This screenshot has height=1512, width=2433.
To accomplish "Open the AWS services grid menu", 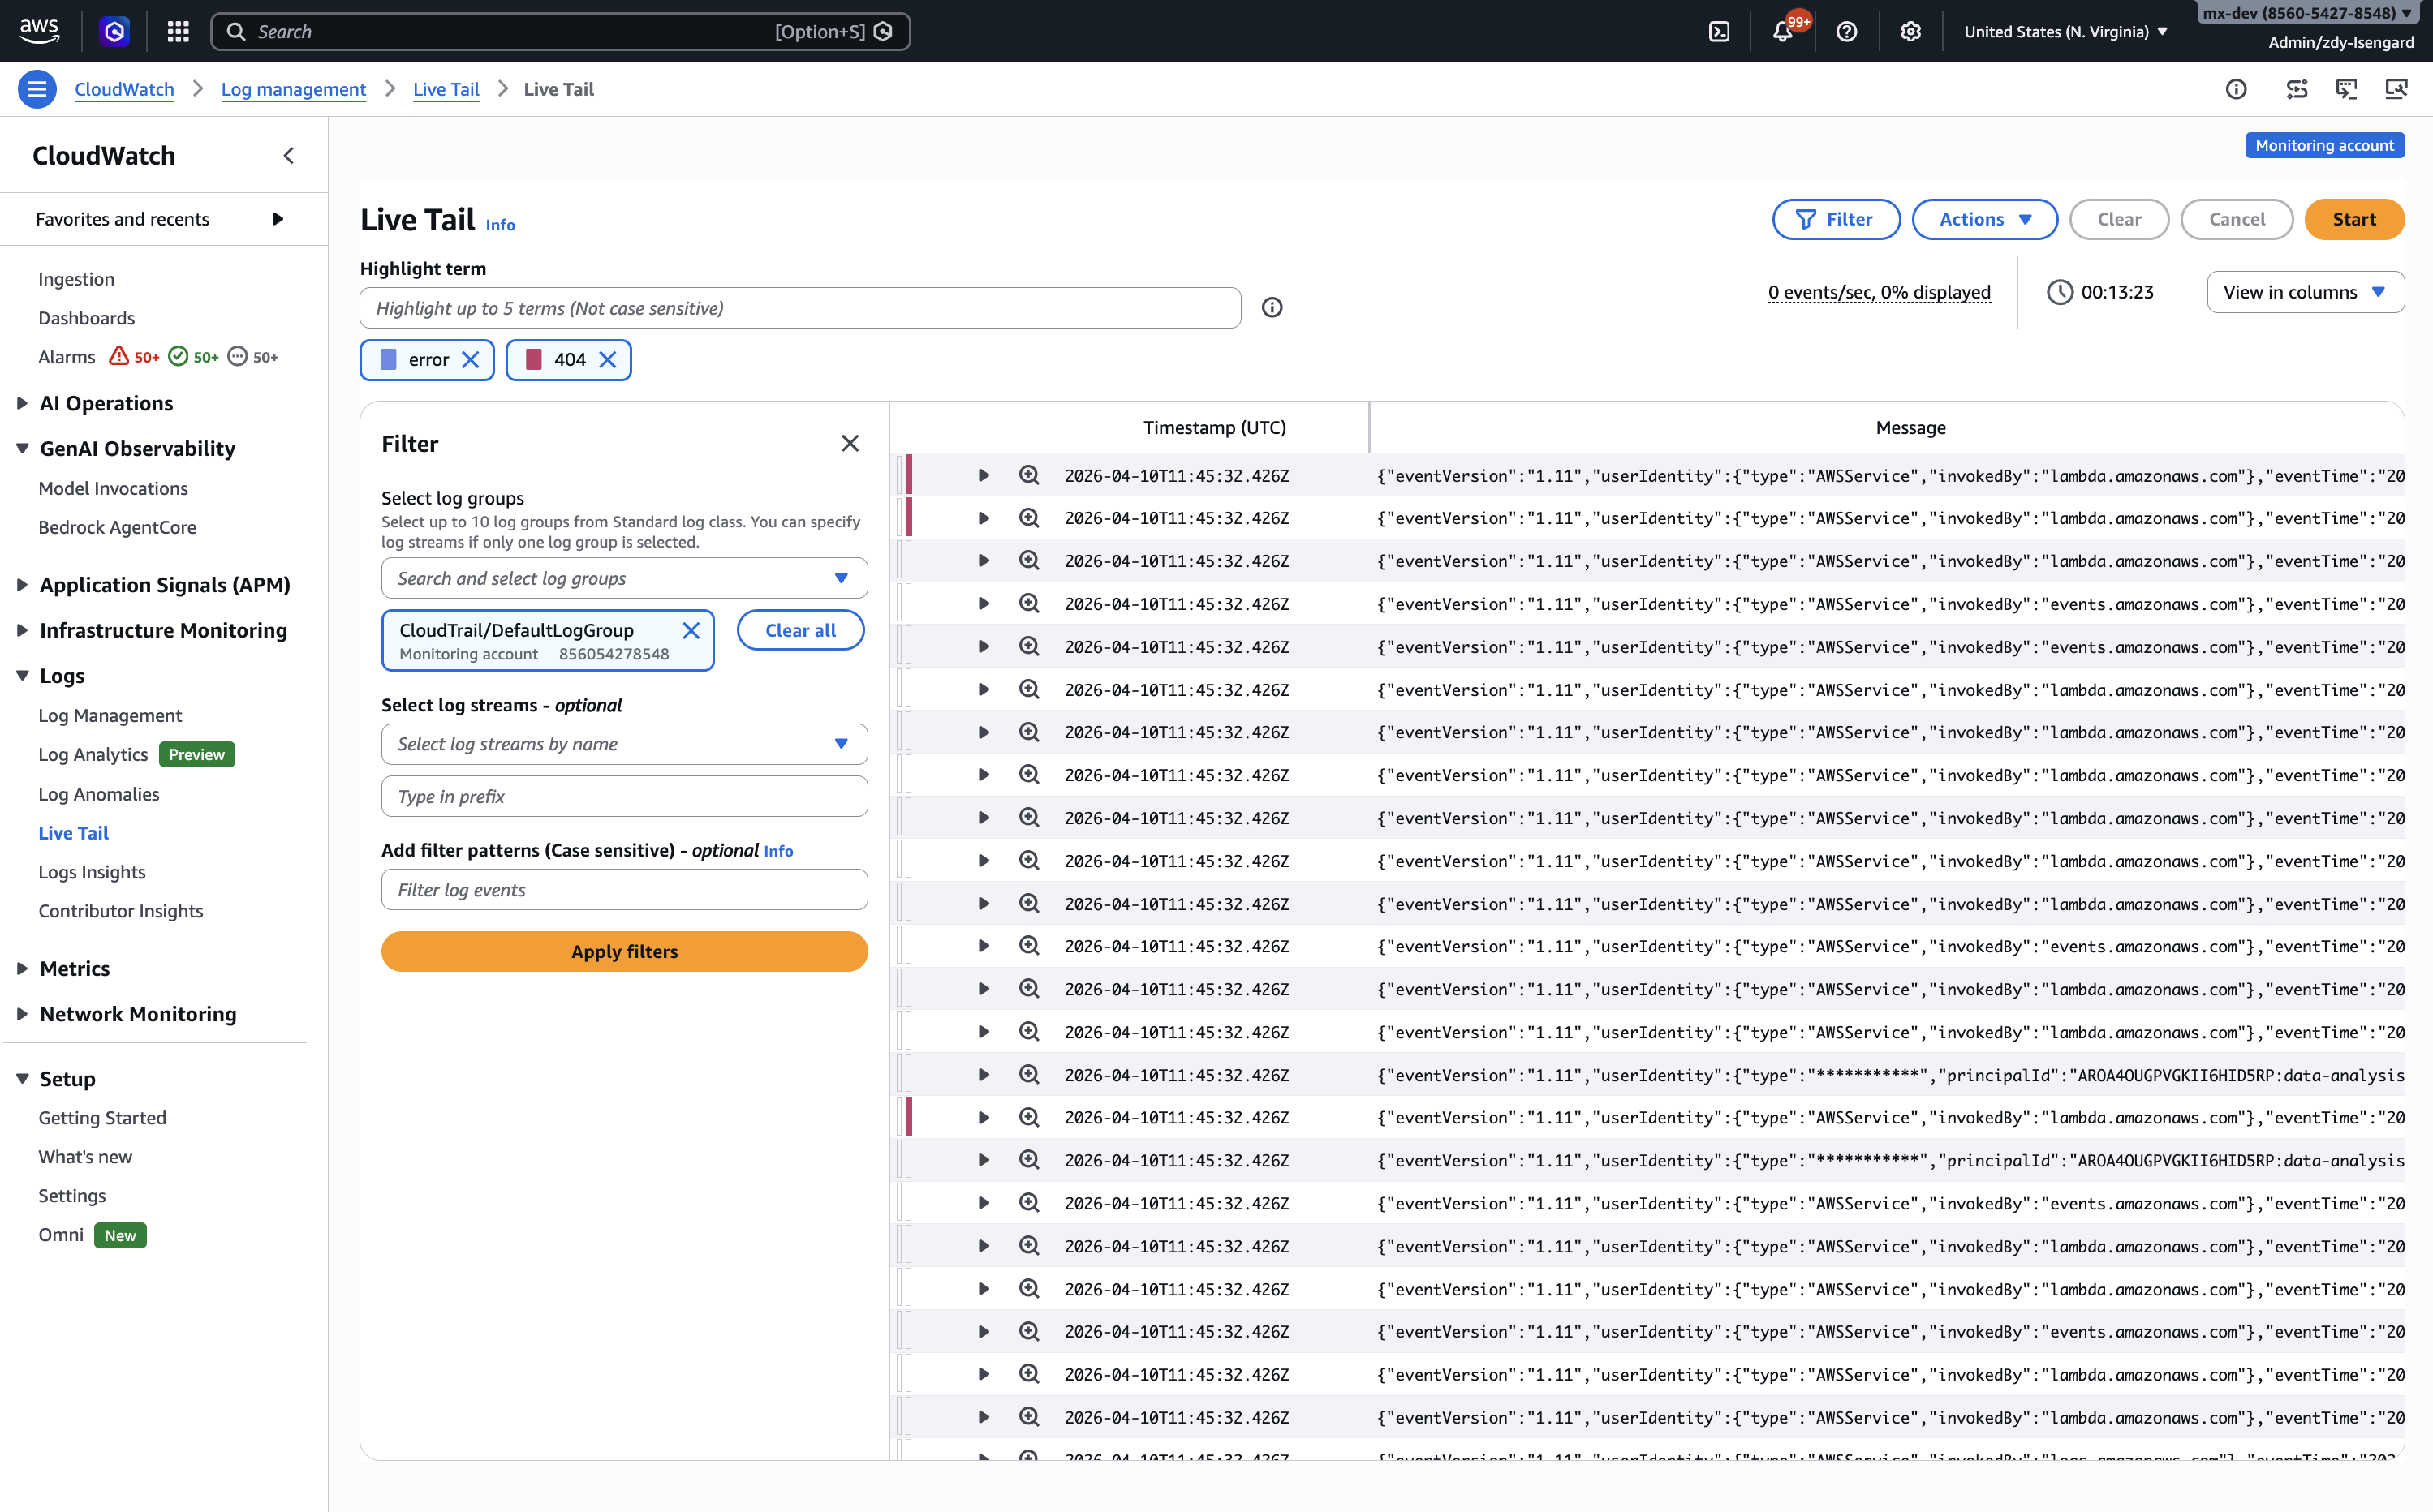I will [x=178, y=32].
